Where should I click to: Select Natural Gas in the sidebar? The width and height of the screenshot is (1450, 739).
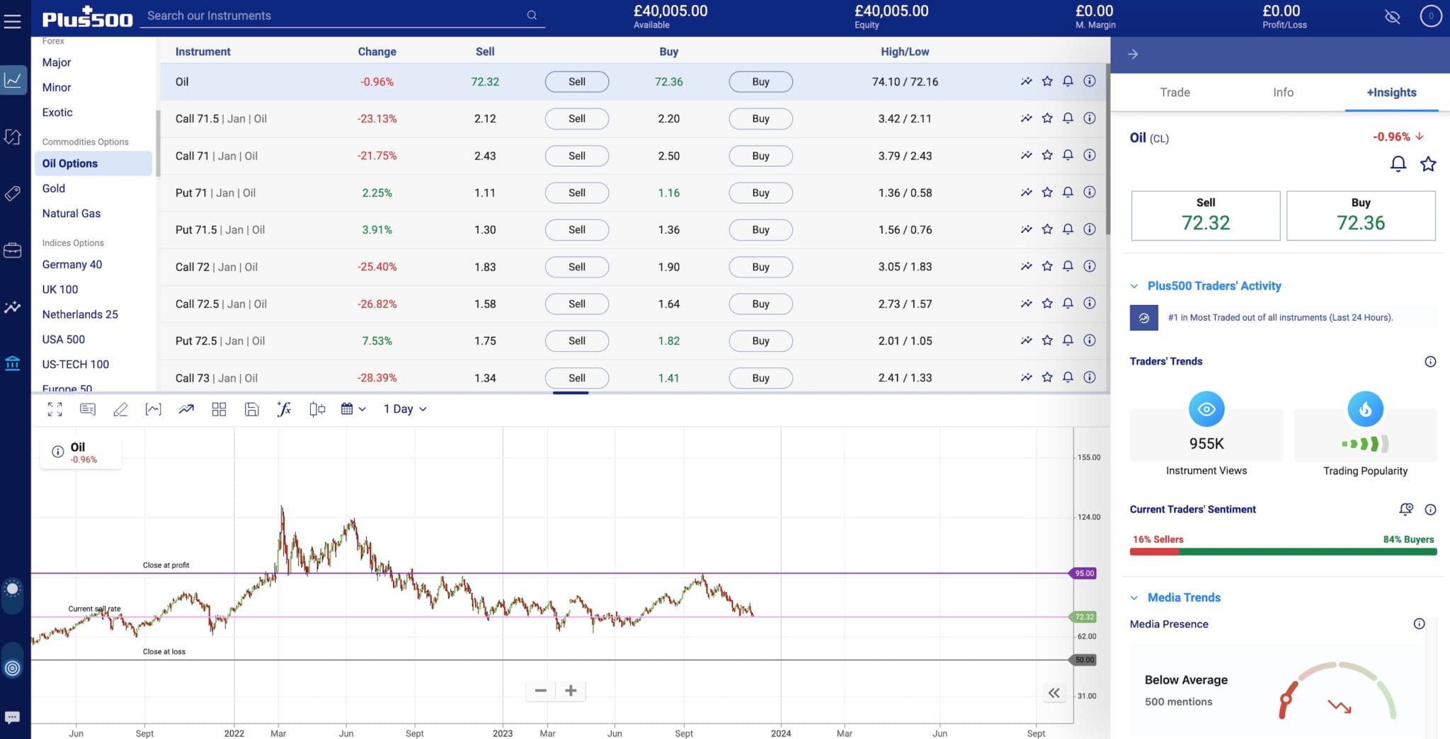[x=72, y=213]
